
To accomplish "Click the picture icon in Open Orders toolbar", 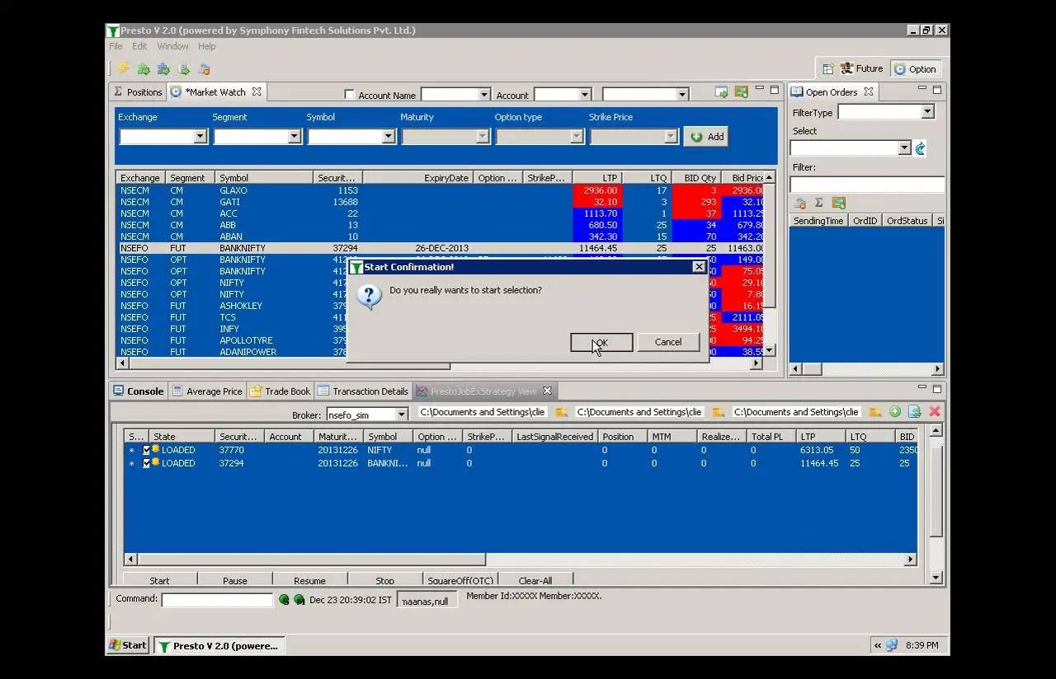I will coord(839,203).
